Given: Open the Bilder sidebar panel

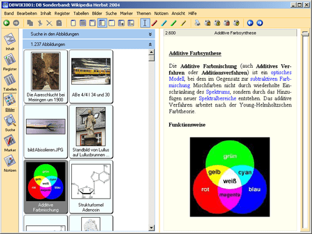Looking at the screenshot, I should (x=10, y=103).
